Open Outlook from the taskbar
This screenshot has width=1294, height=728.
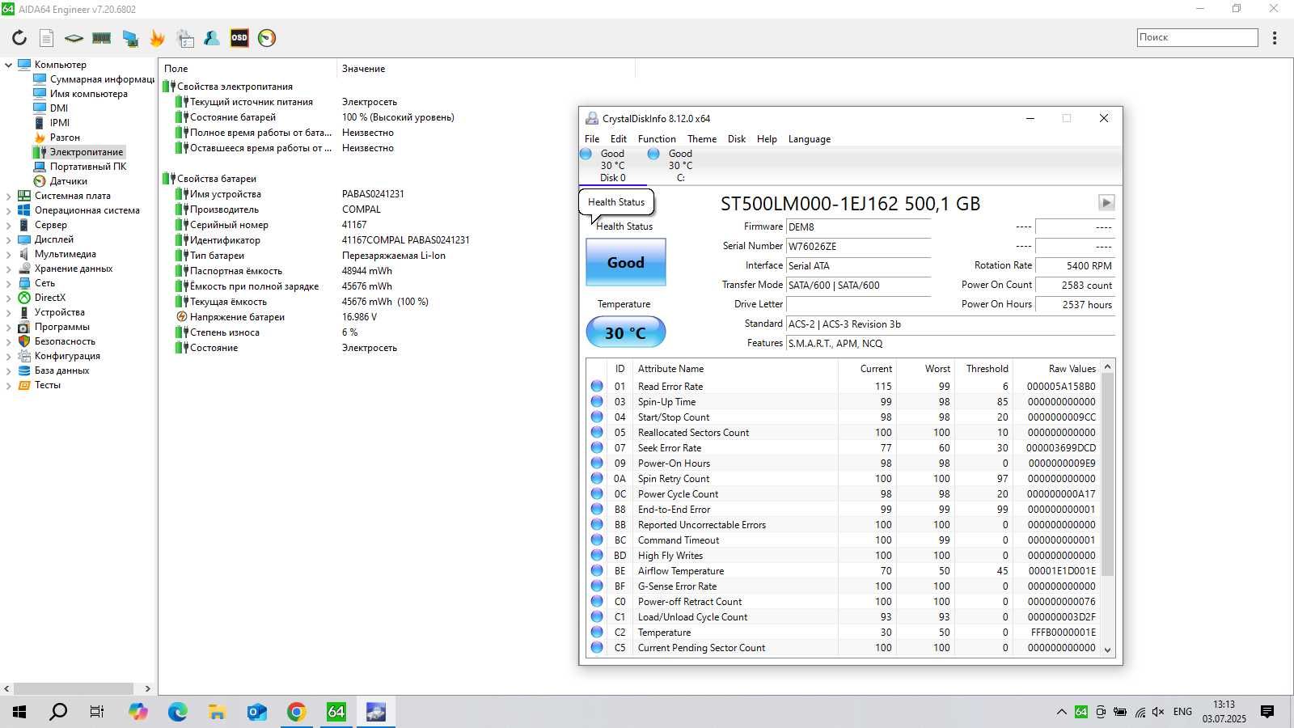[257, 712]
